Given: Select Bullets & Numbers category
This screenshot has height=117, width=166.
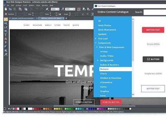Looking at the screenshot, I should point(110,65).
